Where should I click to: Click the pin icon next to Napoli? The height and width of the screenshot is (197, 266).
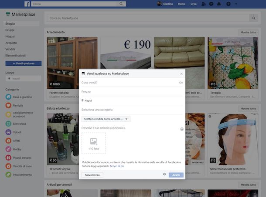click(x=82, y=100)
